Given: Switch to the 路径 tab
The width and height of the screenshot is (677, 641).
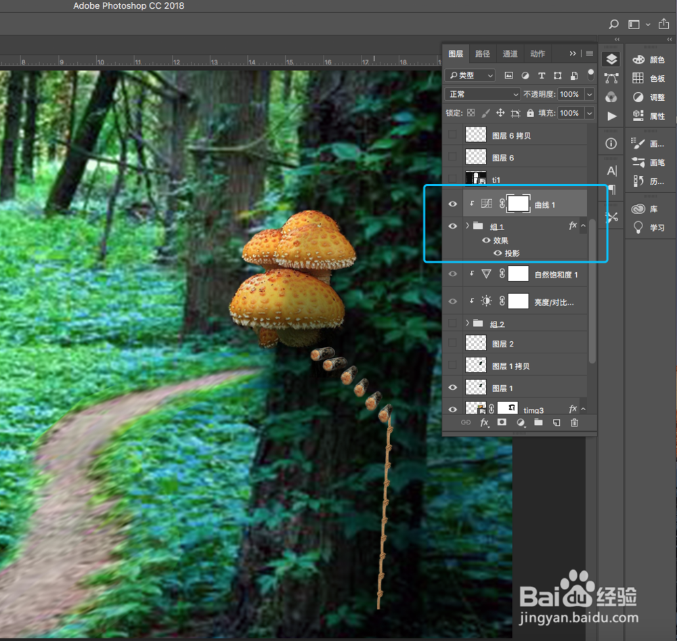Looking at the screenshot, I should 483,53.
